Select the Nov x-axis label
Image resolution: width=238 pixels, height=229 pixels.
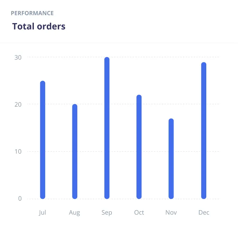coord(171,213)
